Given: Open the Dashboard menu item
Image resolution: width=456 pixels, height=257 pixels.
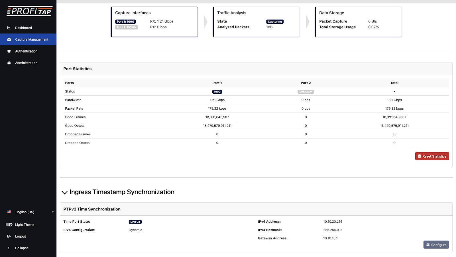Looking at the screenshot, I should [23, 28].
